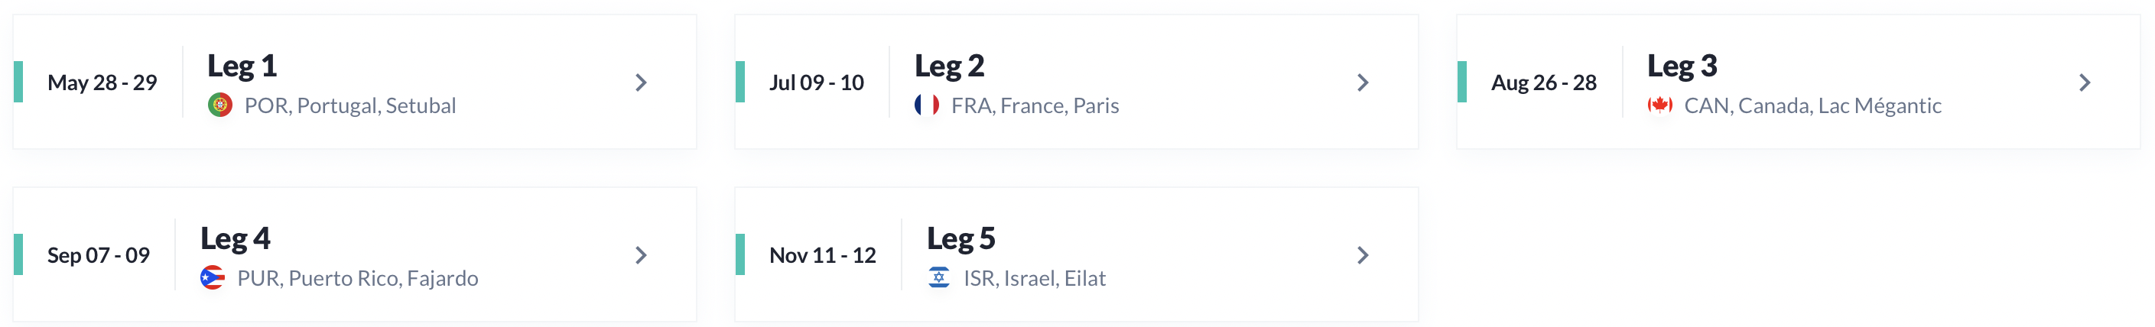Viewport: 2155px width, 327px height.
Task: Open Leg 4 chevron arrow
Action: (641, 255)
